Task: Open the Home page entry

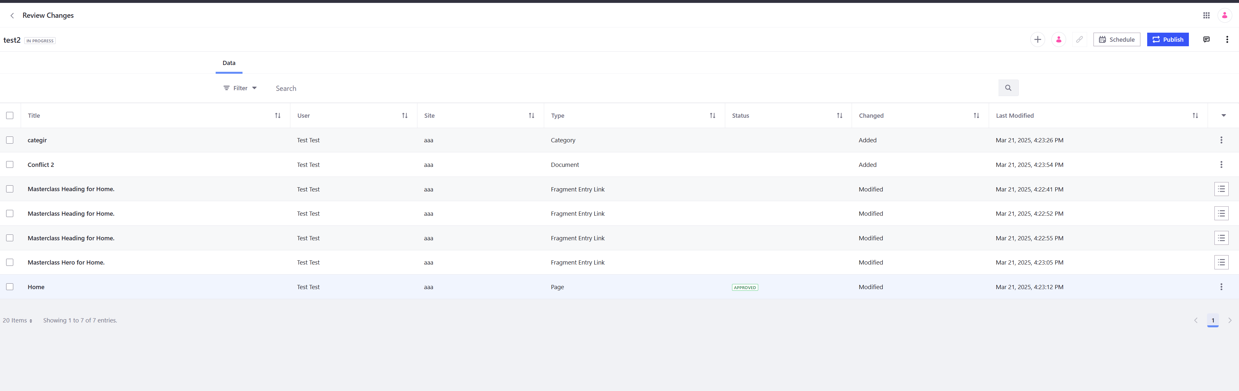Action: click(36, 287)
